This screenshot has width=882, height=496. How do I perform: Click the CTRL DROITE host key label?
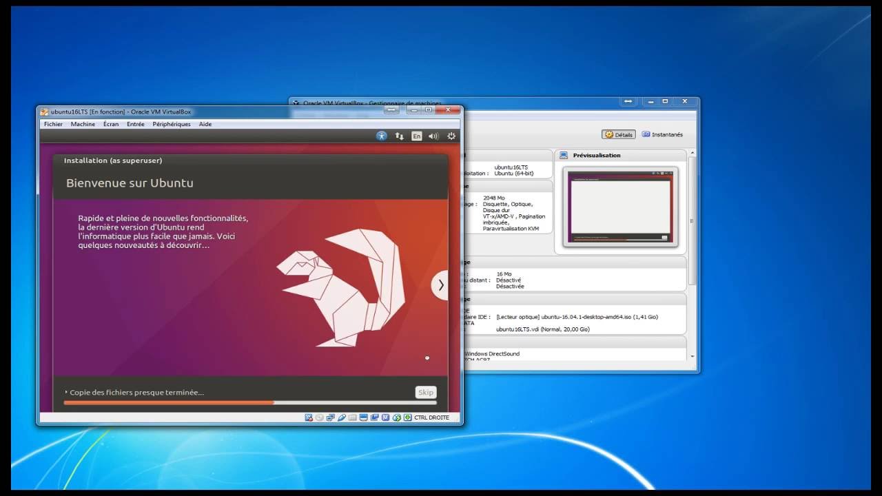[x=431, y=417]
